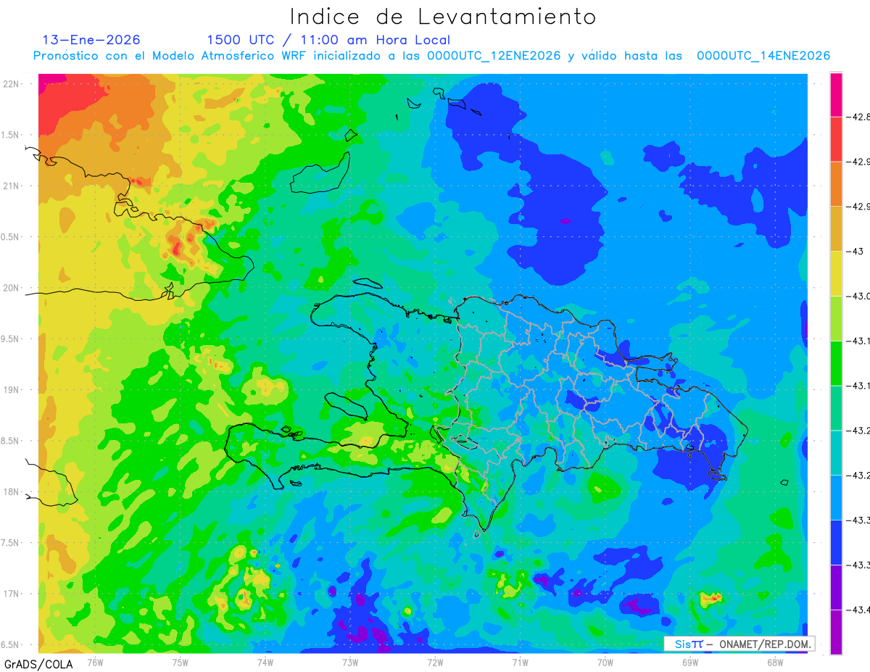Image resolution: width=870 pixels, height=672 pixels.
Task: Click the '22N' latitude label
Action: [x=12, y=84]
